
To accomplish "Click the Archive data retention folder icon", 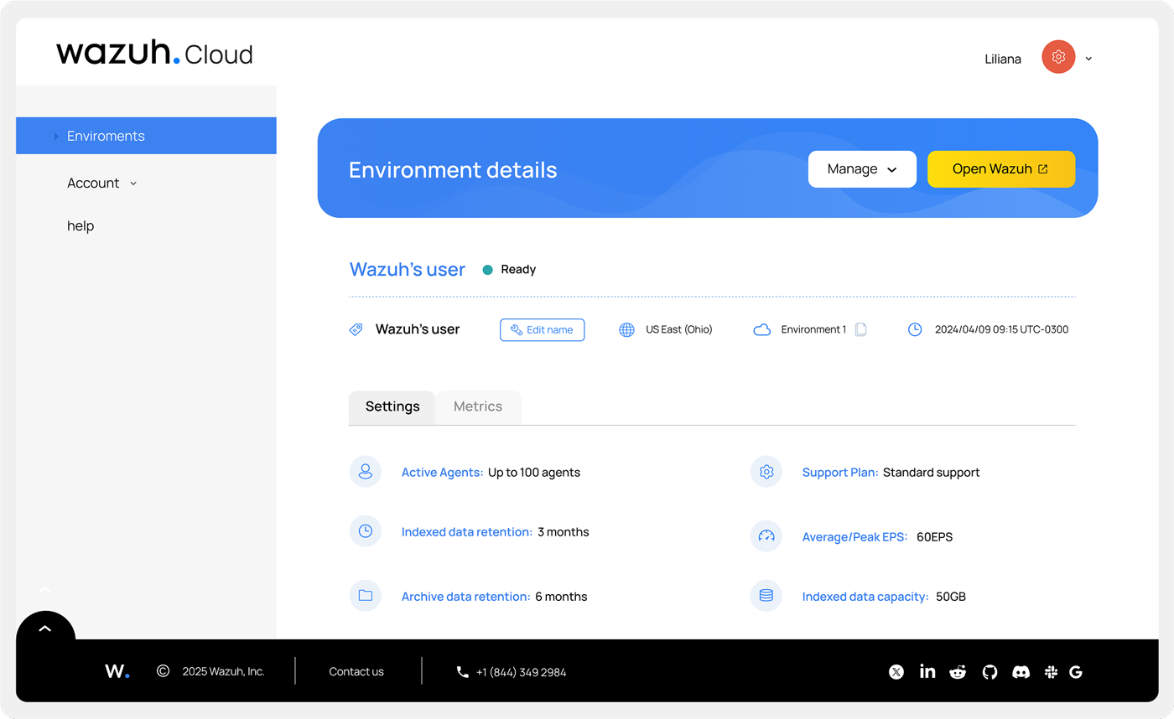I will (366, 596).
